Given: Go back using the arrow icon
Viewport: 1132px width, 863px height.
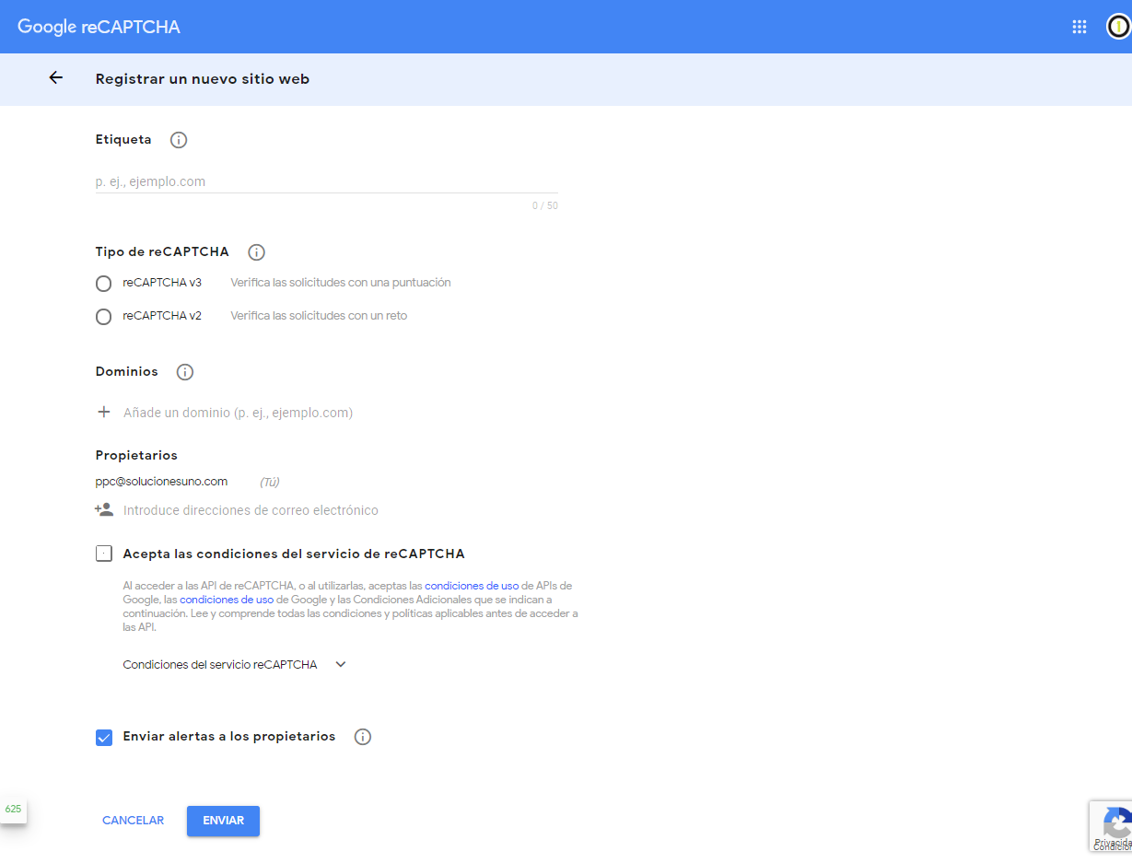Looking at the screenshot, I should point(56,78).
